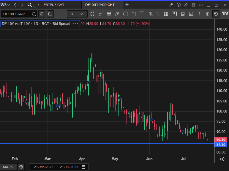The image size is (229, 171).
Task: Open the three-dot more options in title bar
Action: click(x=201, y=5)
